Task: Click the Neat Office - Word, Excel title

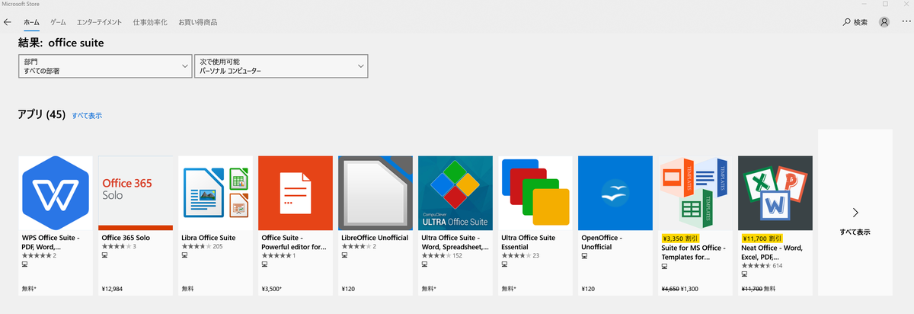Action: pyautogui.click(x=773, y=252)
